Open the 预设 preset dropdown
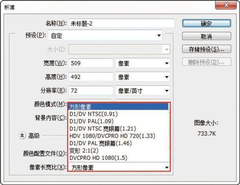Viewport: 240px width, 185px height. [x=105, y=36]
